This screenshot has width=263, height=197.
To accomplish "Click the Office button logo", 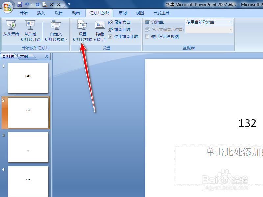I will [7, 7].
